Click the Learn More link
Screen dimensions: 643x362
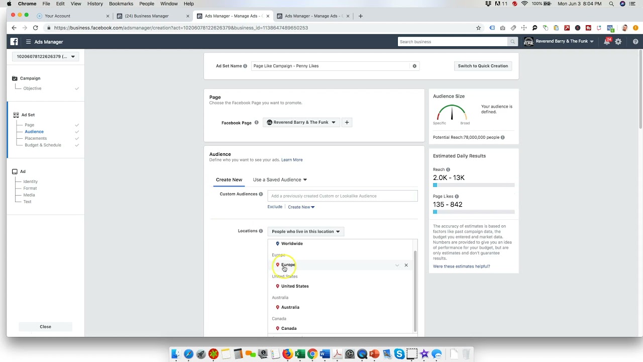tap(292, 160)
